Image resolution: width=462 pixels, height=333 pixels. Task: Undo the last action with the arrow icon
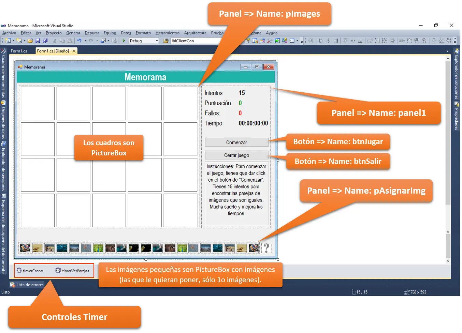79,41
